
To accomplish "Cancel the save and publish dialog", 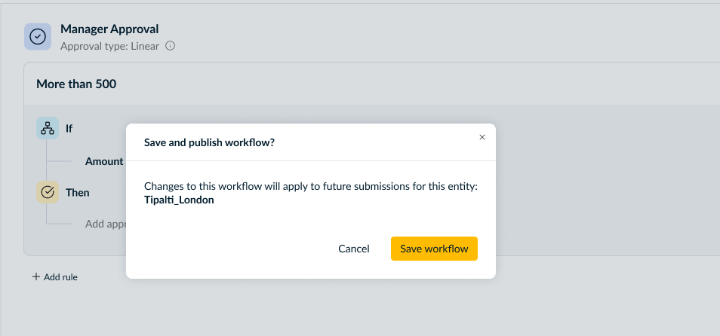I will coord(354,249).
